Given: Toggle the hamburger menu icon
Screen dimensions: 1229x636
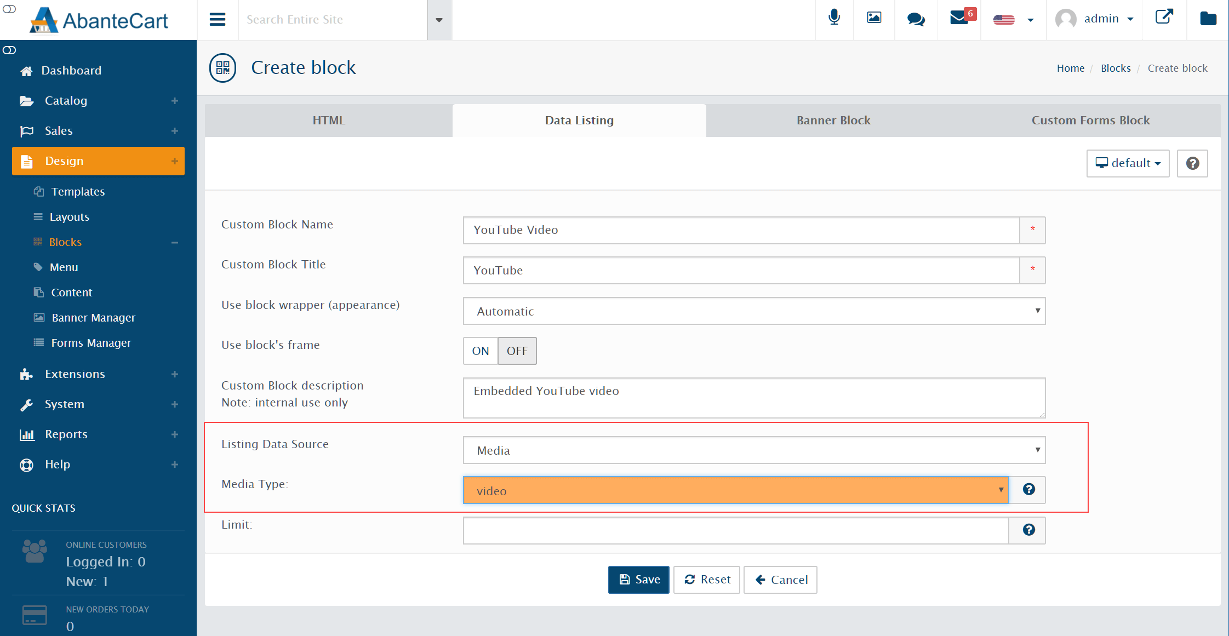Looking at the screenshot, I should click(x=218, y=20).
